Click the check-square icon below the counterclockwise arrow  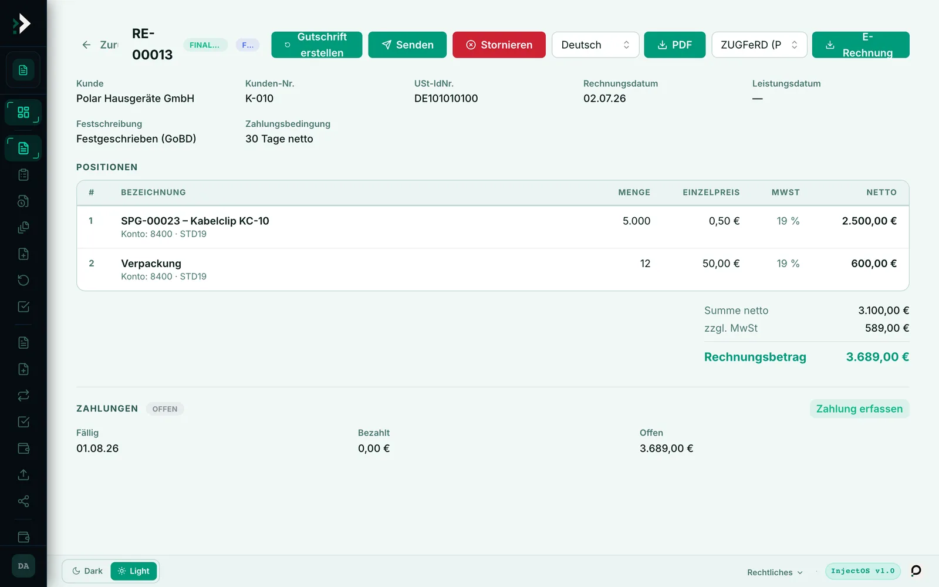click(23, 307)
